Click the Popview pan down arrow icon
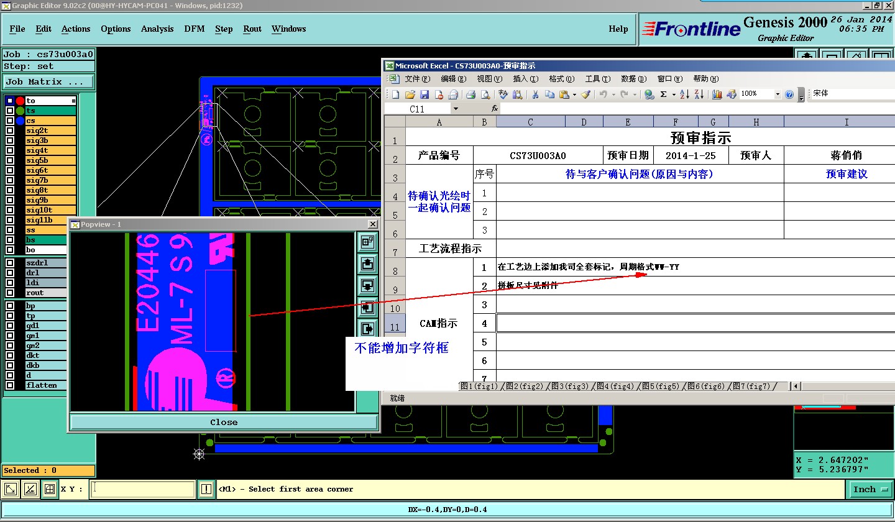Image resolution: width=895 pixels, height=522 pixels. [367, 285]
